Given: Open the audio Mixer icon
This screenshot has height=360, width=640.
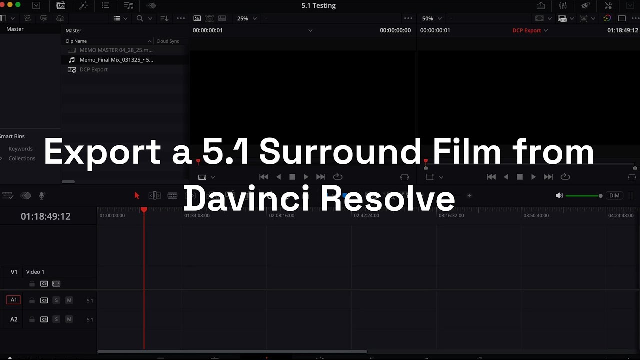Looking at the screenshot, I should (563, 6).
